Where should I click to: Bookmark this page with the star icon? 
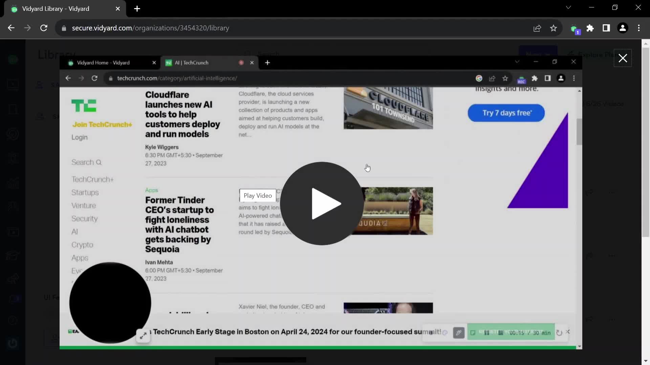click(554, 28)
